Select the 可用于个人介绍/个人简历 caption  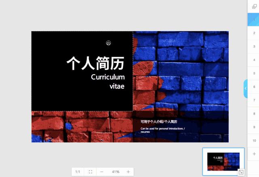(x=159, y=122)
